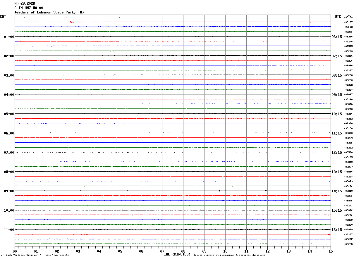The height and width of the screenshot is (259, 354).
Task: Click the CDT timezone label
Action: [x=3, y=17]
